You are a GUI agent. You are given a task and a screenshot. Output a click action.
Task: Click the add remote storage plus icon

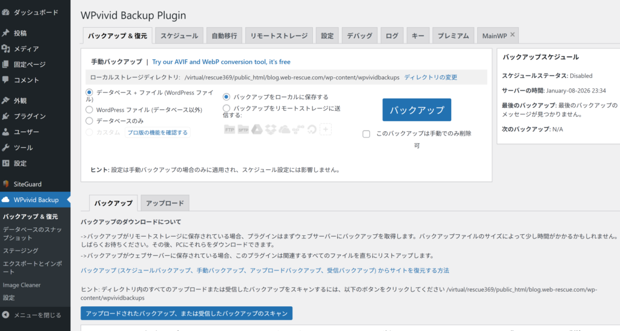pyautogui.click(x=326, y=129)
